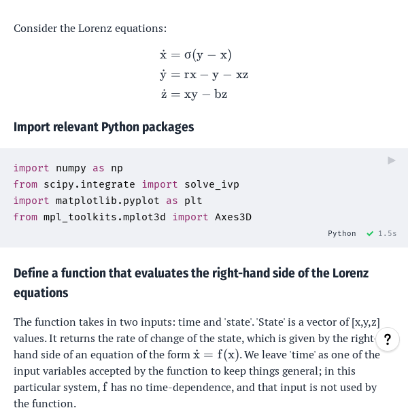Select the Python cell language label
Viewport: 408px width, 408px height.
[341, 234]
